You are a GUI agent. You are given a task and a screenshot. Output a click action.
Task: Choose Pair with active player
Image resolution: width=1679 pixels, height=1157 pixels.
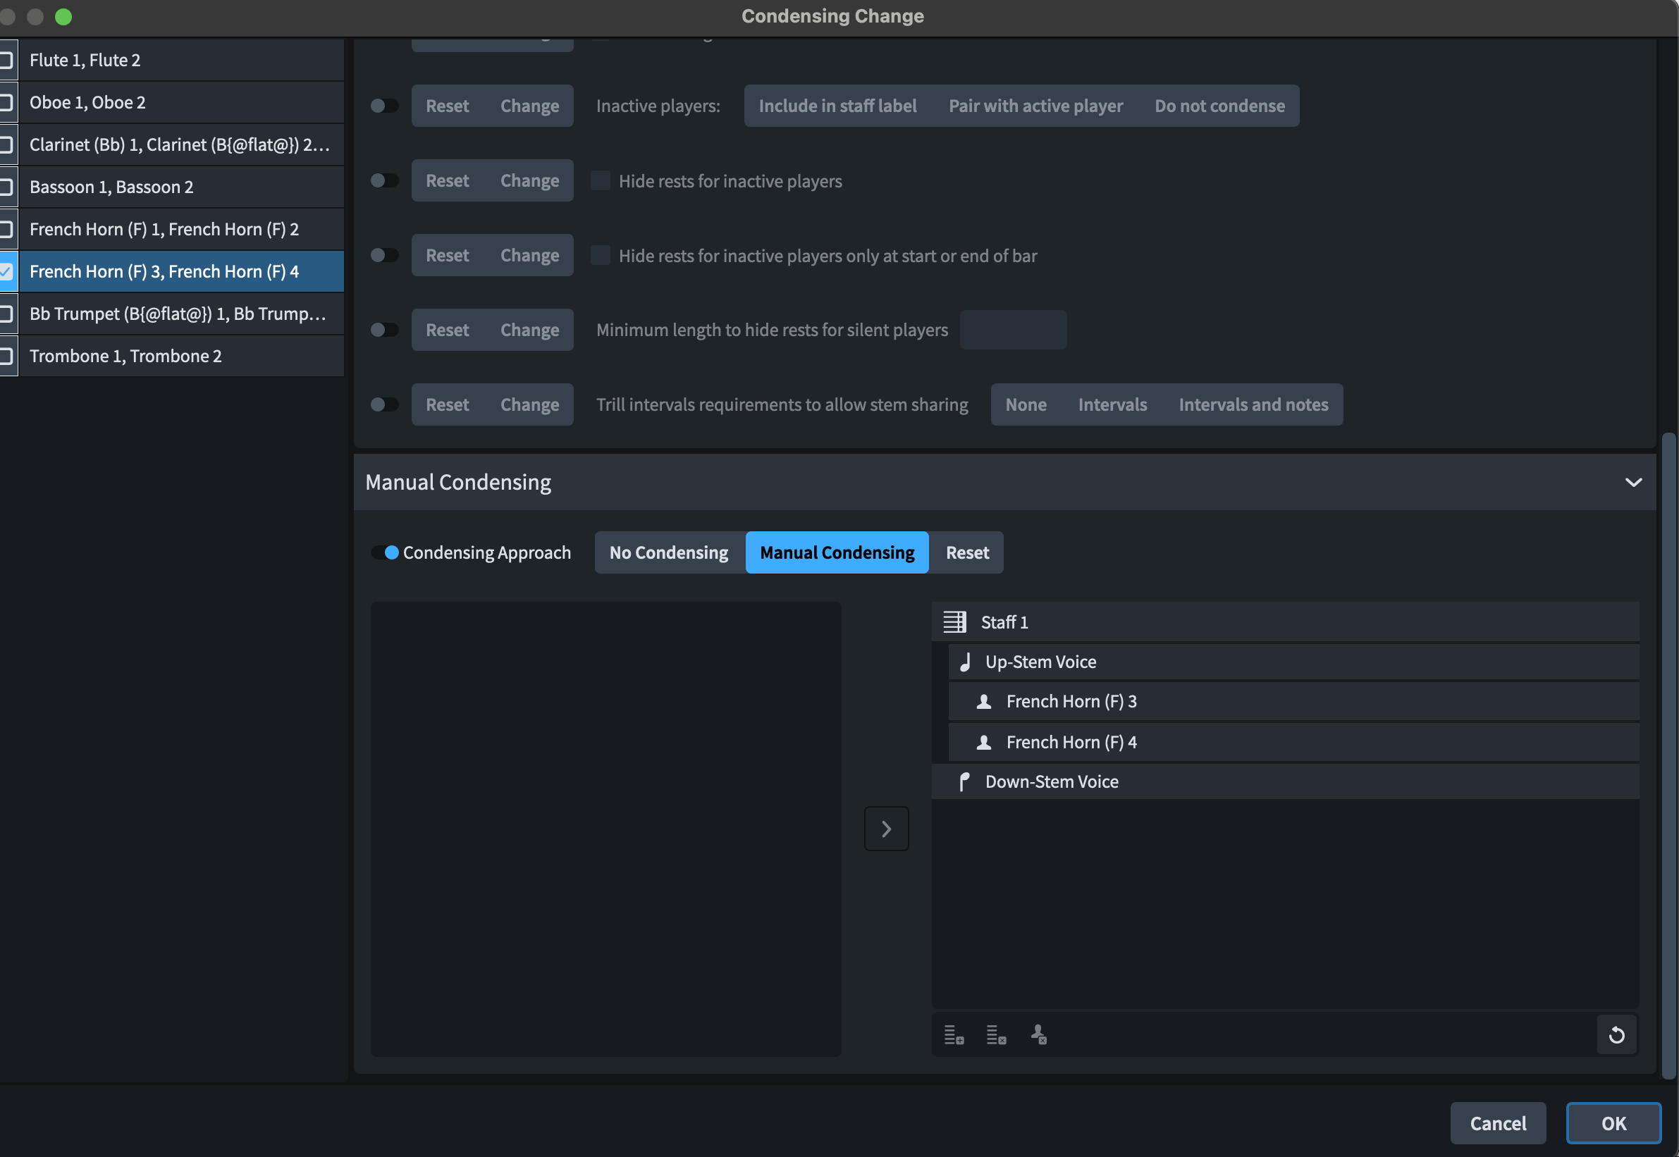tap(1035, 106)
